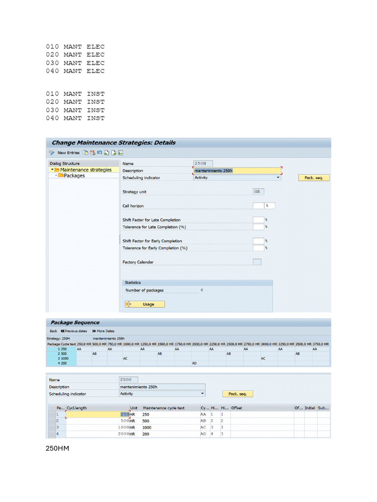This screenshot has height=502, width=377.
Task: Click New Entries in the toolbar
Action: tap(68, 153)
